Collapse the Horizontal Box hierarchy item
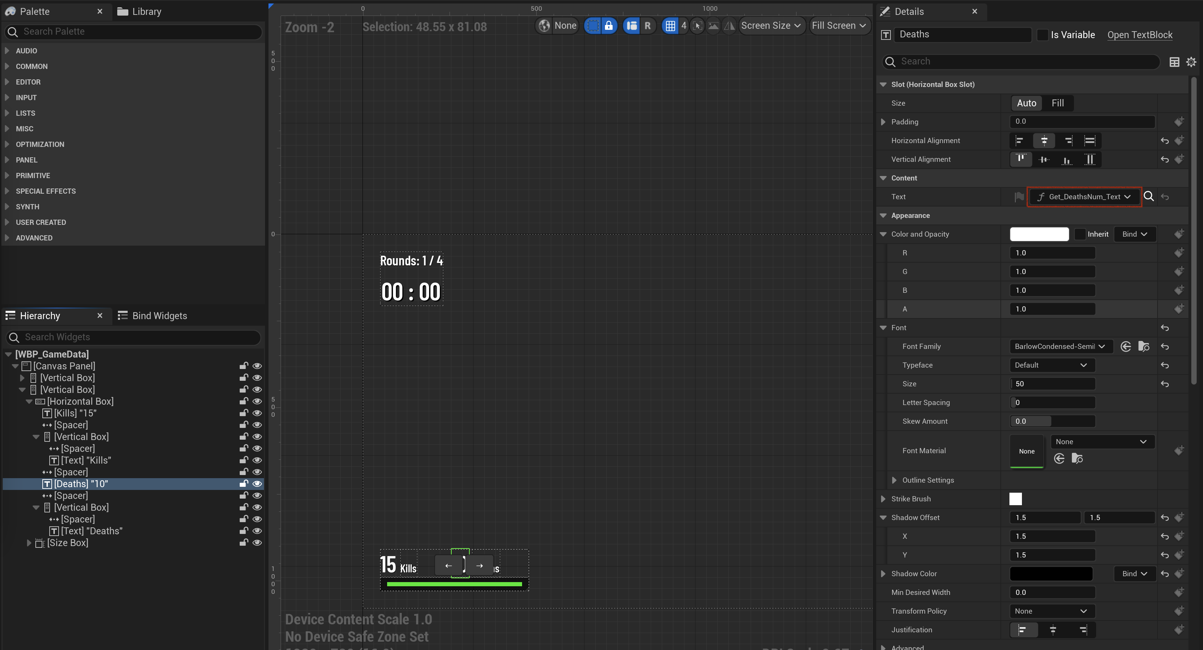The image size is (1203, 650). [x=29, y=401]
